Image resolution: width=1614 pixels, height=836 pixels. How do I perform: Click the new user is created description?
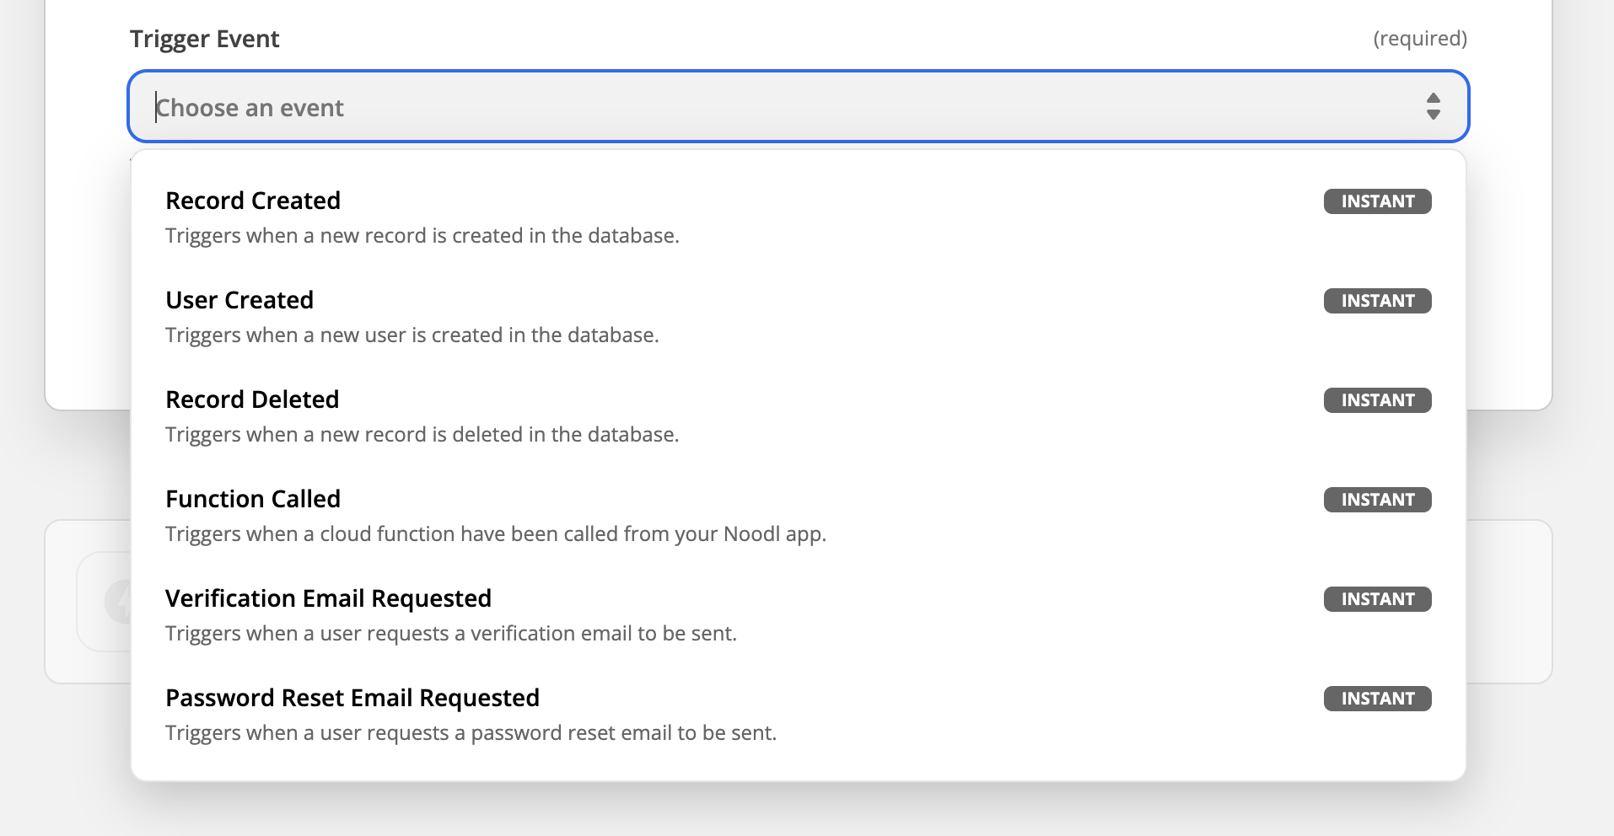(x=412, y=335)
